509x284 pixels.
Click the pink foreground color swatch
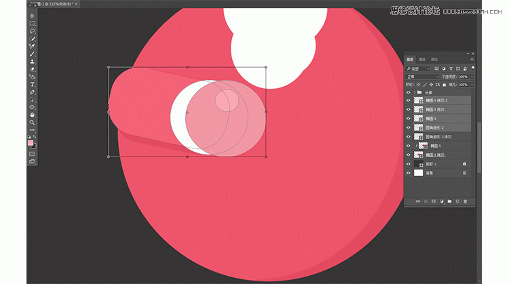click(31, 142)
